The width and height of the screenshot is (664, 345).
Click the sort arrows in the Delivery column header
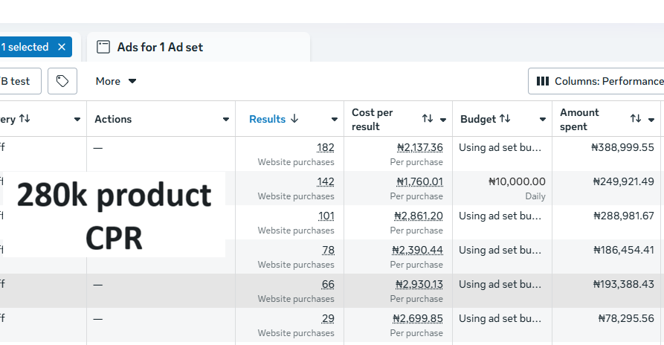tap(25, 119)
